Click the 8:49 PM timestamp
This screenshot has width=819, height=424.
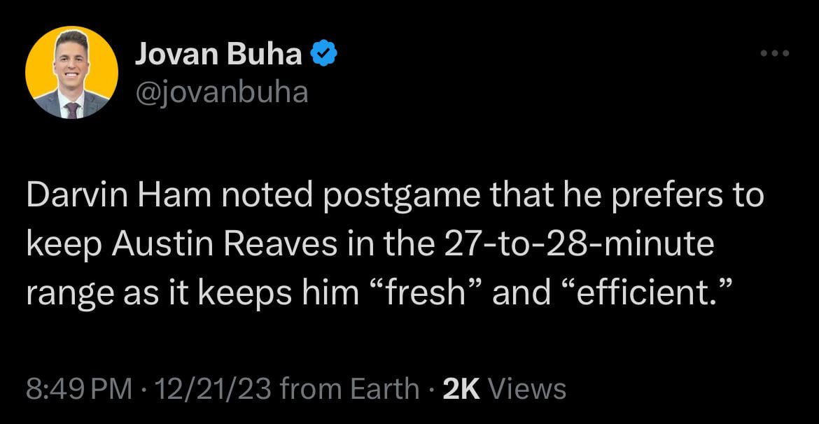(79, 388)
